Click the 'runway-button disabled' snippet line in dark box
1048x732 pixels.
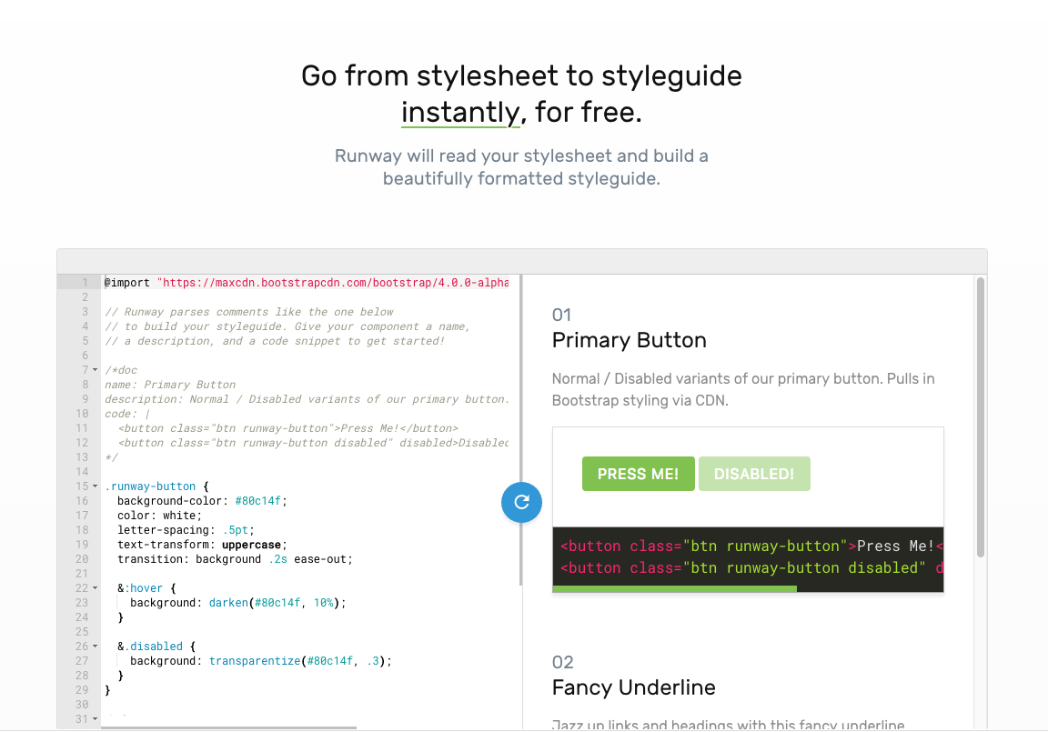click(751, 568)
